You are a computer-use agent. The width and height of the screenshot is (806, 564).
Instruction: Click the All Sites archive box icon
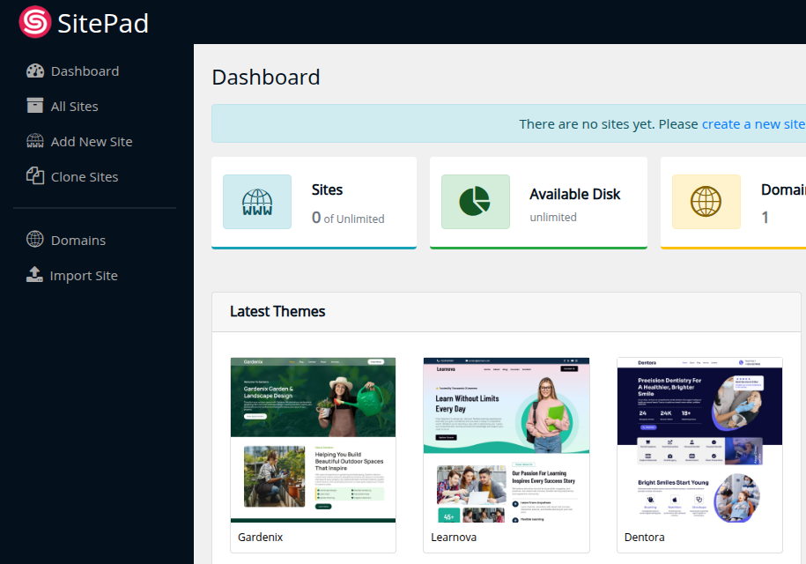tap(35, 106)
